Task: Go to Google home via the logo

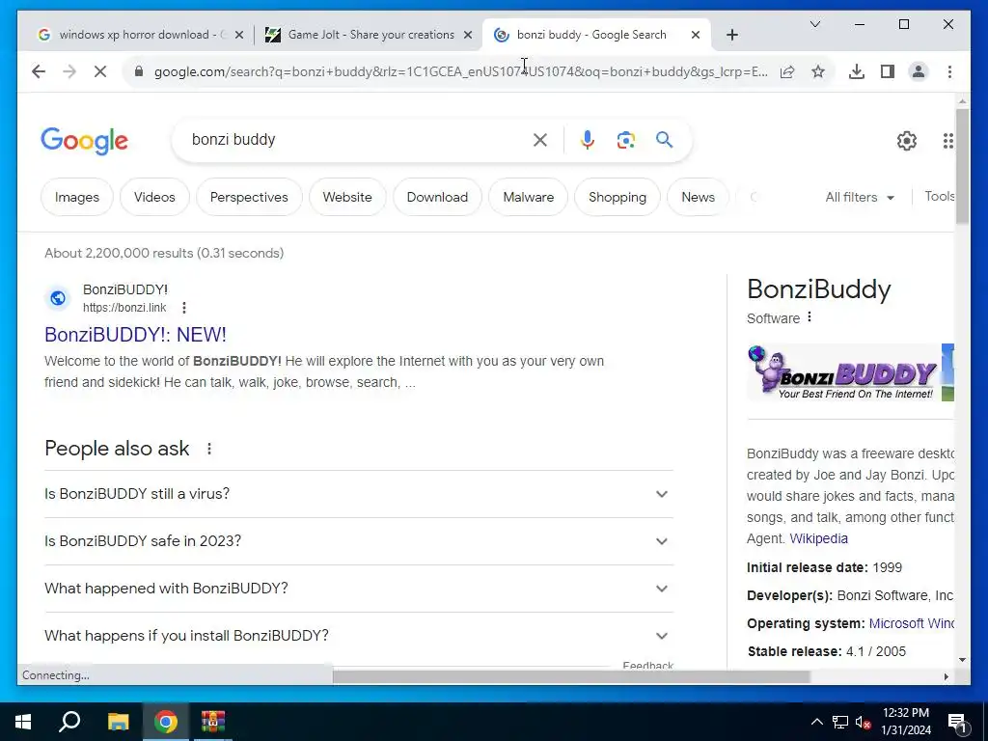Action: (85, 141)
